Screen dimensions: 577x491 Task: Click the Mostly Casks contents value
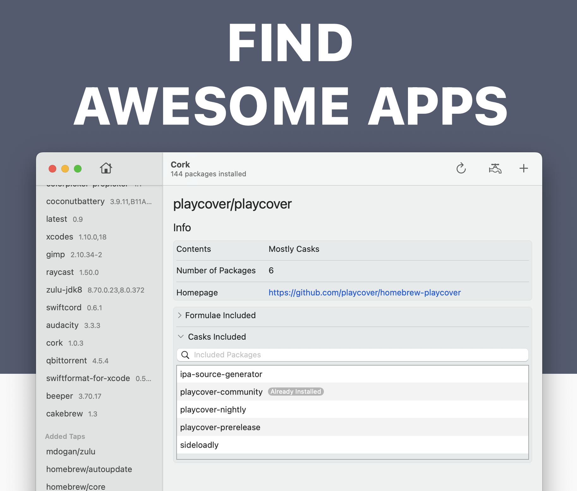point(294,249)
